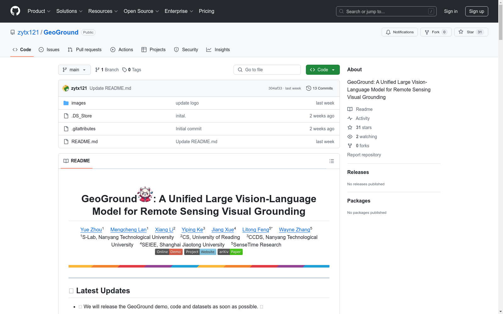
Task: Open the images folder name link
Action: (79, 103)
